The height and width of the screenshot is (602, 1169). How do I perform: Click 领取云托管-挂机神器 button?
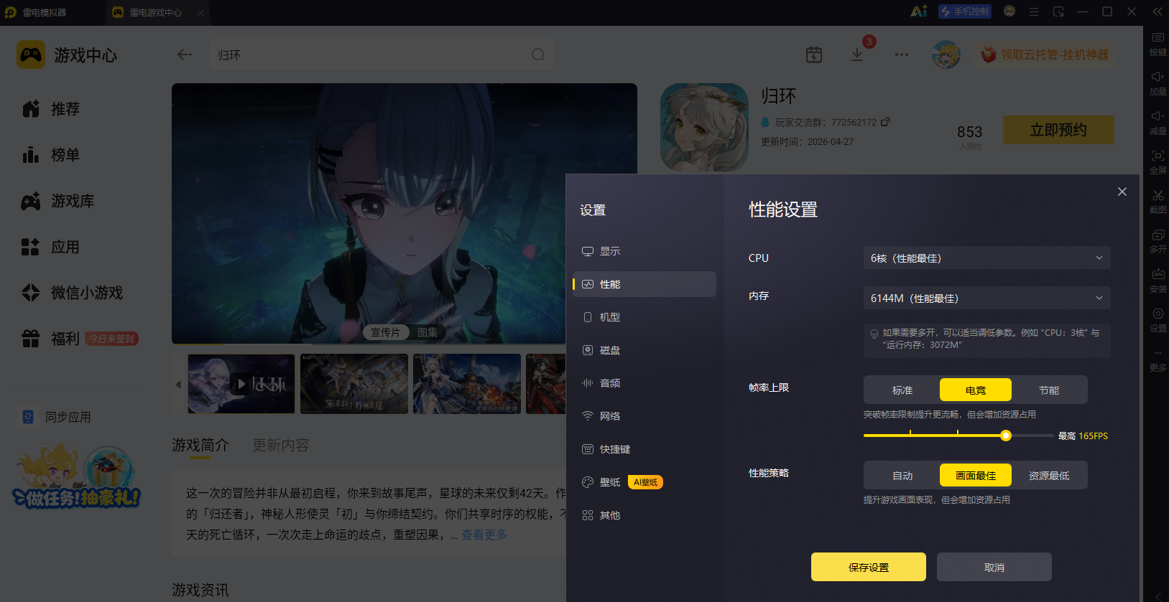[1045, 55]
